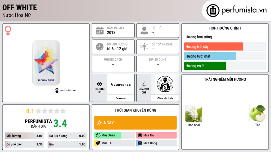Click the green Hương cỏ lá accord bar
The image size is (271, 152).
pyautogui.click(x=205, y=66)
